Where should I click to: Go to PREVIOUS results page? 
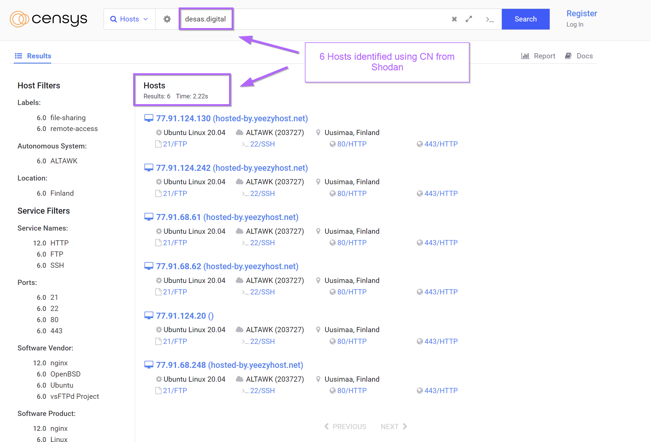(345, 427)
